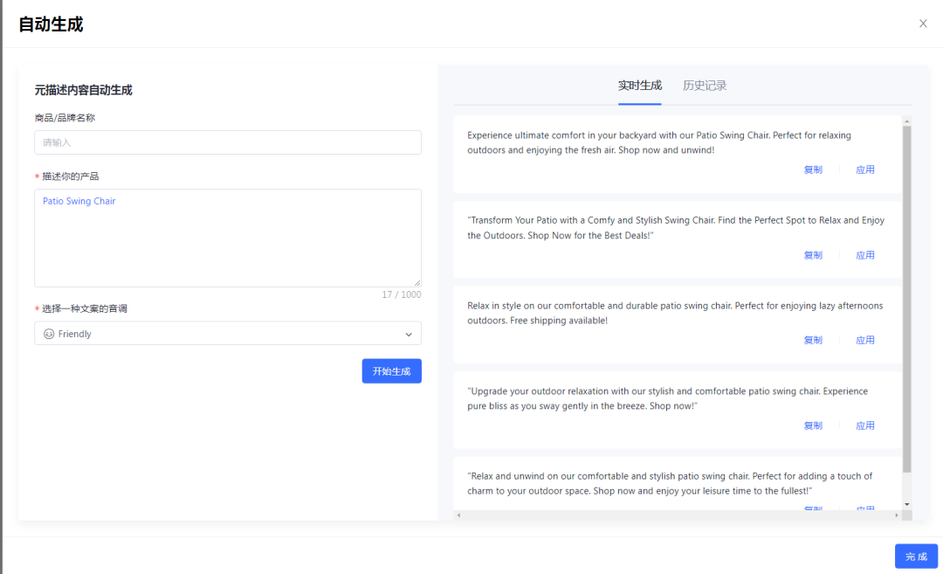Apply the "Upgrade your outdoor relaxation" result
The width and height of the screenshot is (943, 574).
[864, 425]
